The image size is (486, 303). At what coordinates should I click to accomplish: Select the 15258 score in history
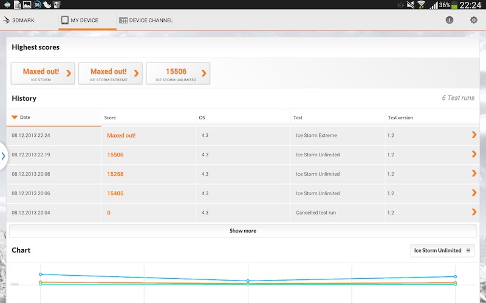(x=115, y=174)
